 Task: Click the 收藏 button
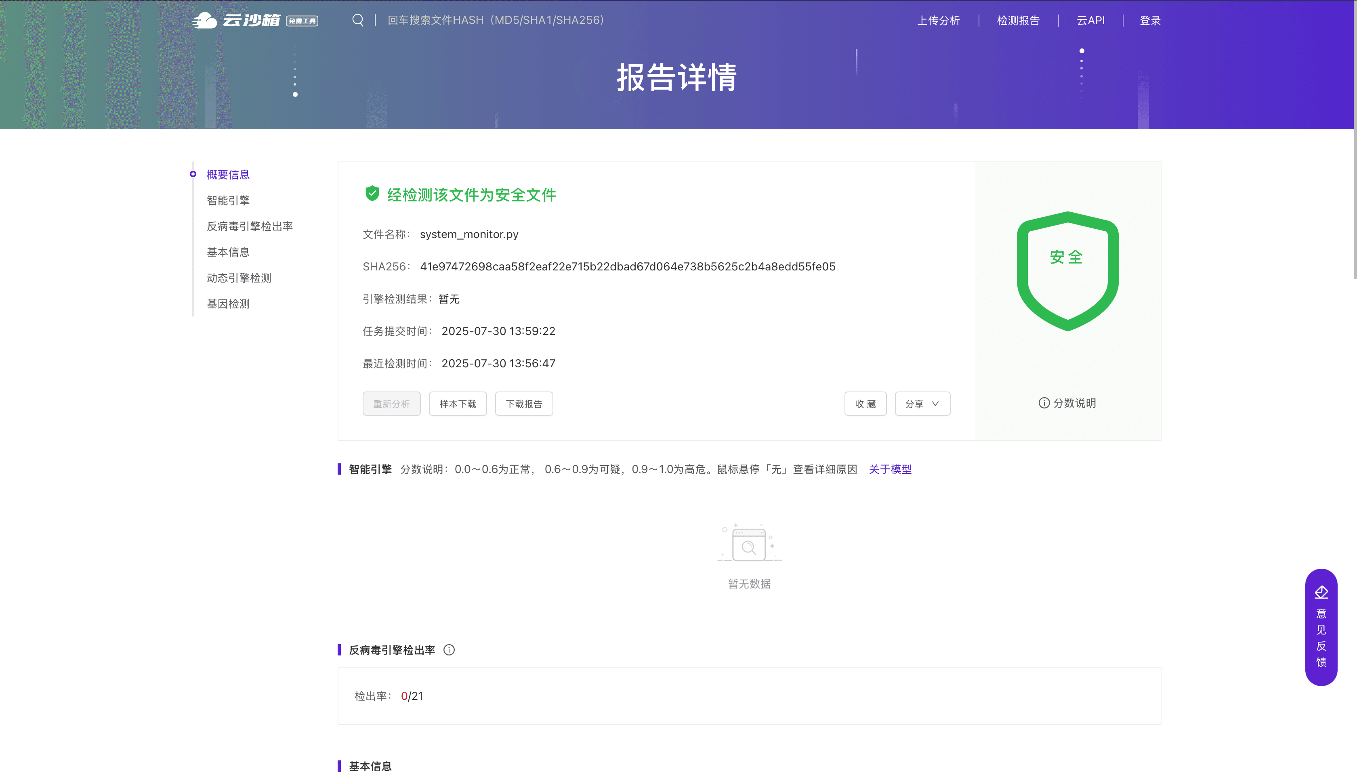[x=865, y=404]
